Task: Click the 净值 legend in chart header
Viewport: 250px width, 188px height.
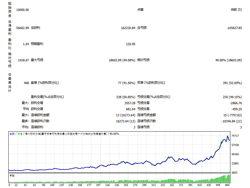Action: tap(20, 134)
